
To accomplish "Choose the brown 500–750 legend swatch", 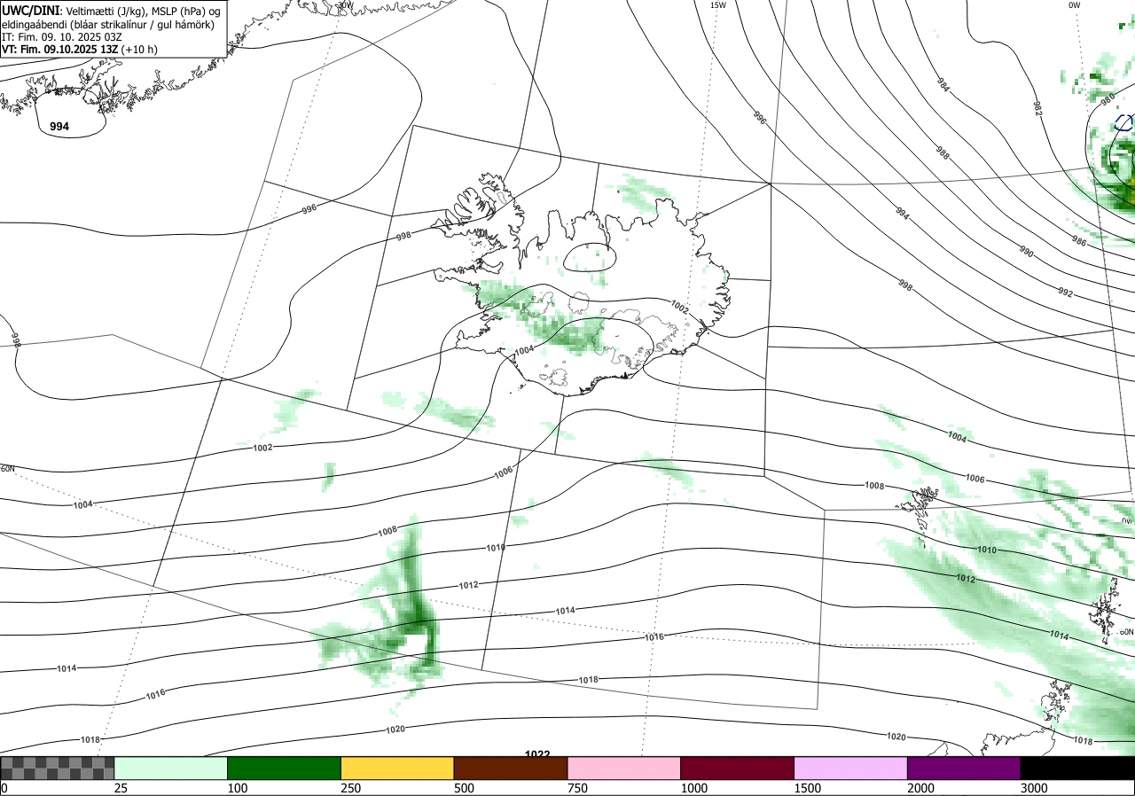I will (511, 768).
